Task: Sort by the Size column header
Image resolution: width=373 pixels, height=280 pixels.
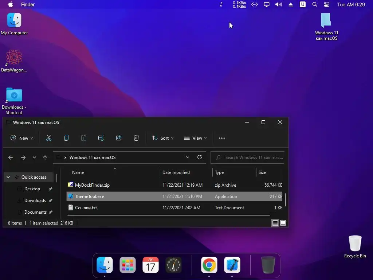Action: pos(270,172)
